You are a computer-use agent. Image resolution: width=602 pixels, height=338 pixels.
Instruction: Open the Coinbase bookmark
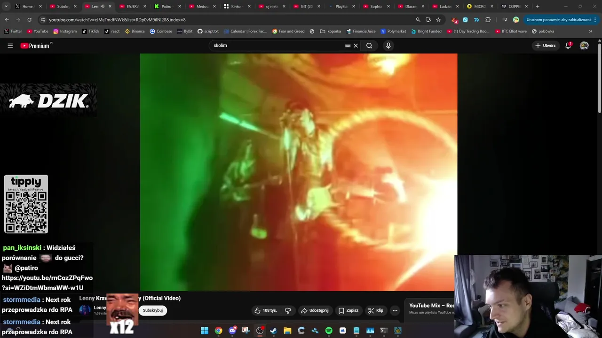pyautogui.click(x=161, y=31)
